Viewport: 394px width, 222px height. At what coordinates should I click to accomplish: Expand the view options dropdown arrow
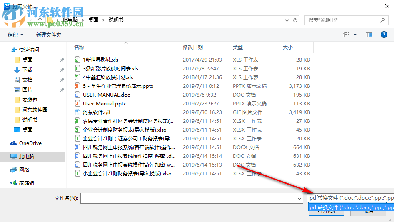[355, 35]
